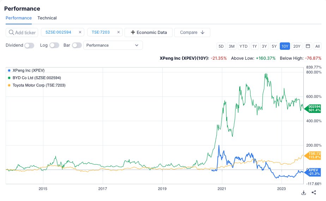The width and height of the screenshot is (326, 201).
Task: Select the 3M time range
Action: point(231,46)
